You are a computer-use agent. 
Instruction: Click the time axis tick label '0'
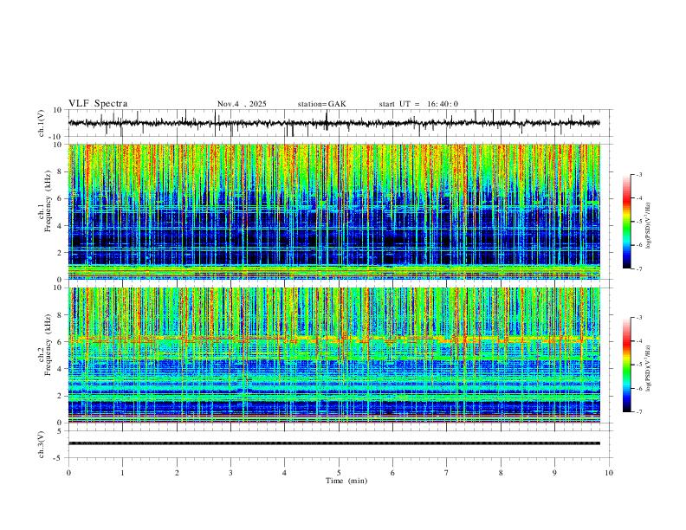(68, 473)
